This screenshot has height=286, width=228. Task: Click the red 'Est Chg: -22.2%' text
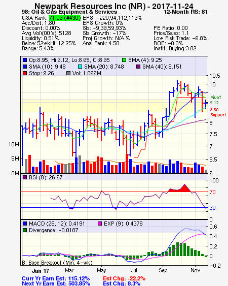[x=124, y=279]
